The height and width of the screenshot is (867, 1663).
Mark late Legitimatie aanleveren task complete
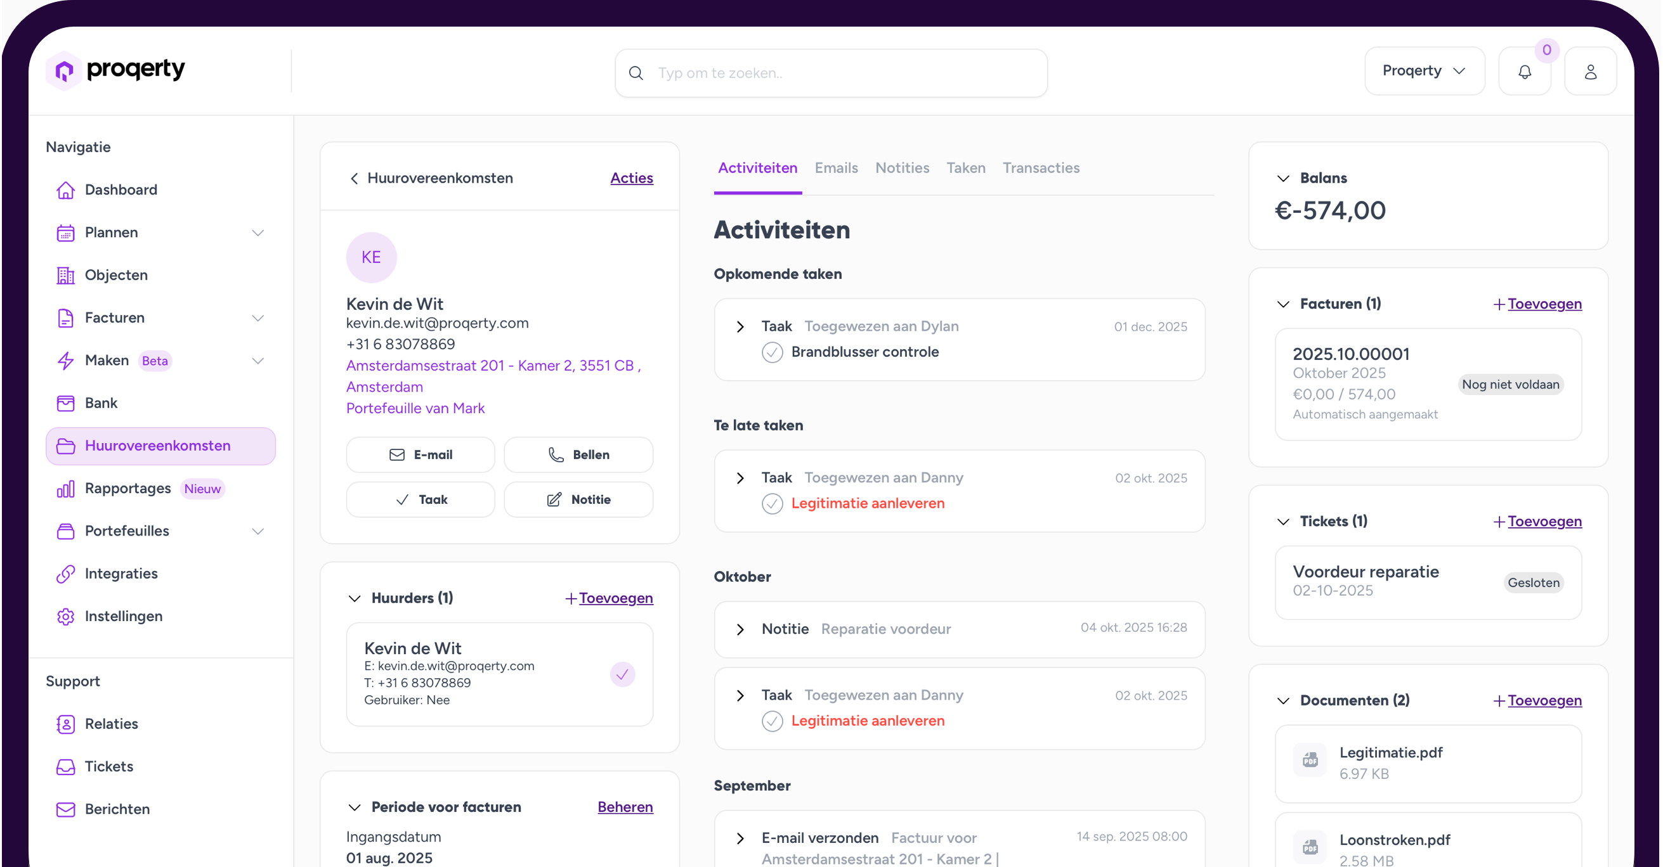tap(772, 504)
